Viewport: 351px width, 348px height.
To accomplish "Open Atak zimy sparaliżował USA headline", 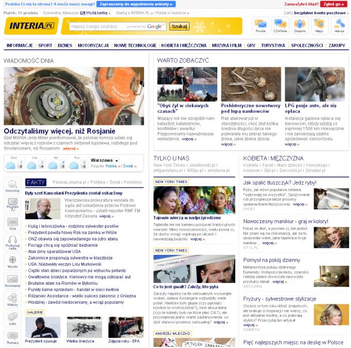I will point(54,251).
